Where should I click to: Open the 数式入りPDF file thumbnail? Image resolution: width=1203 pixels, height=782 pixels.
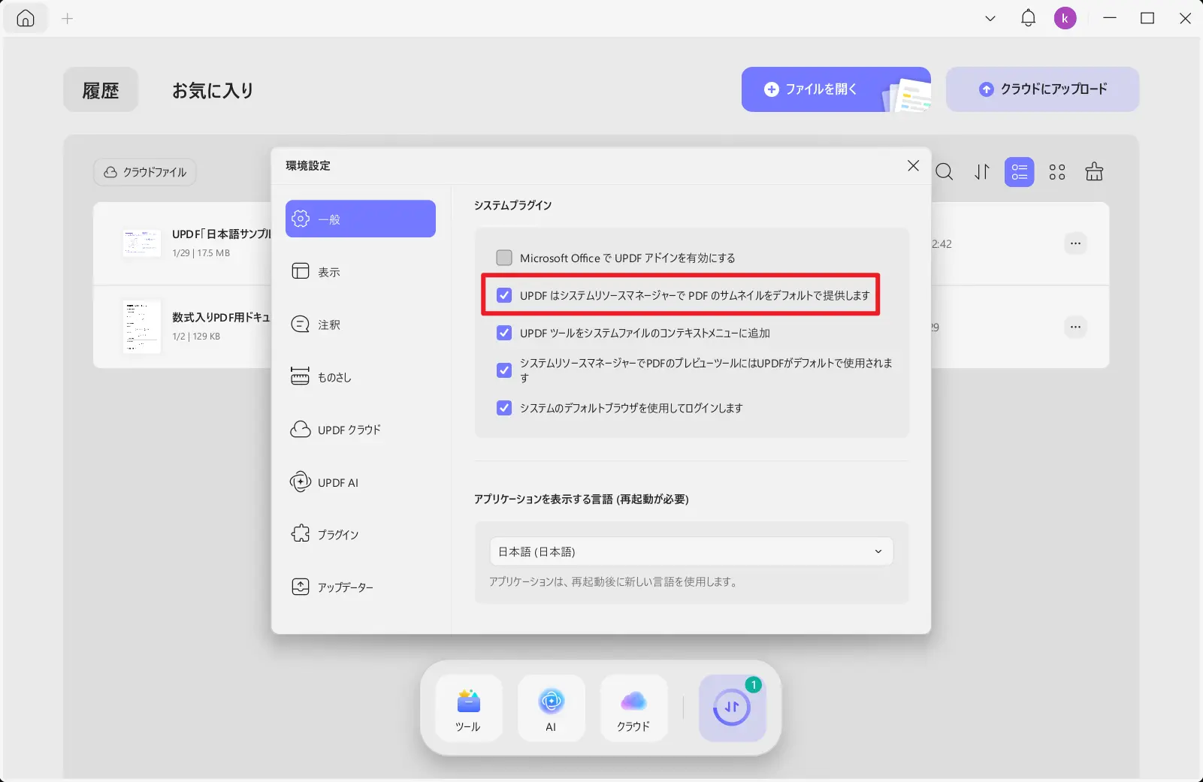click(141, 327)
